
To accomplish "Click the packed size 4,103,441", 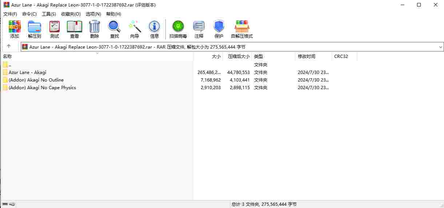I will pyautogui.click(x=240, y=80).
